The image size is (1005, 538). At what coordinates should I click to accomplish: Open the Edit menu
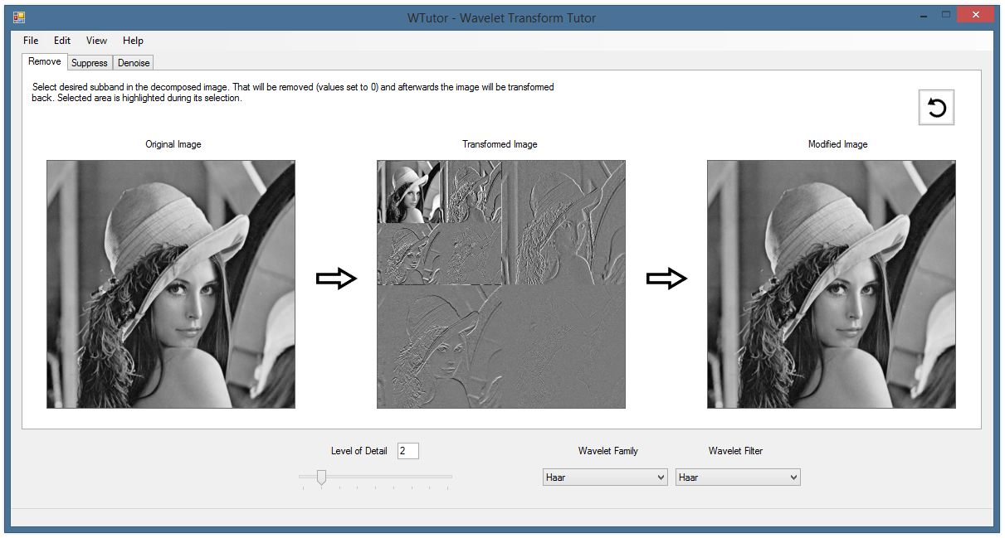(62, 41)
